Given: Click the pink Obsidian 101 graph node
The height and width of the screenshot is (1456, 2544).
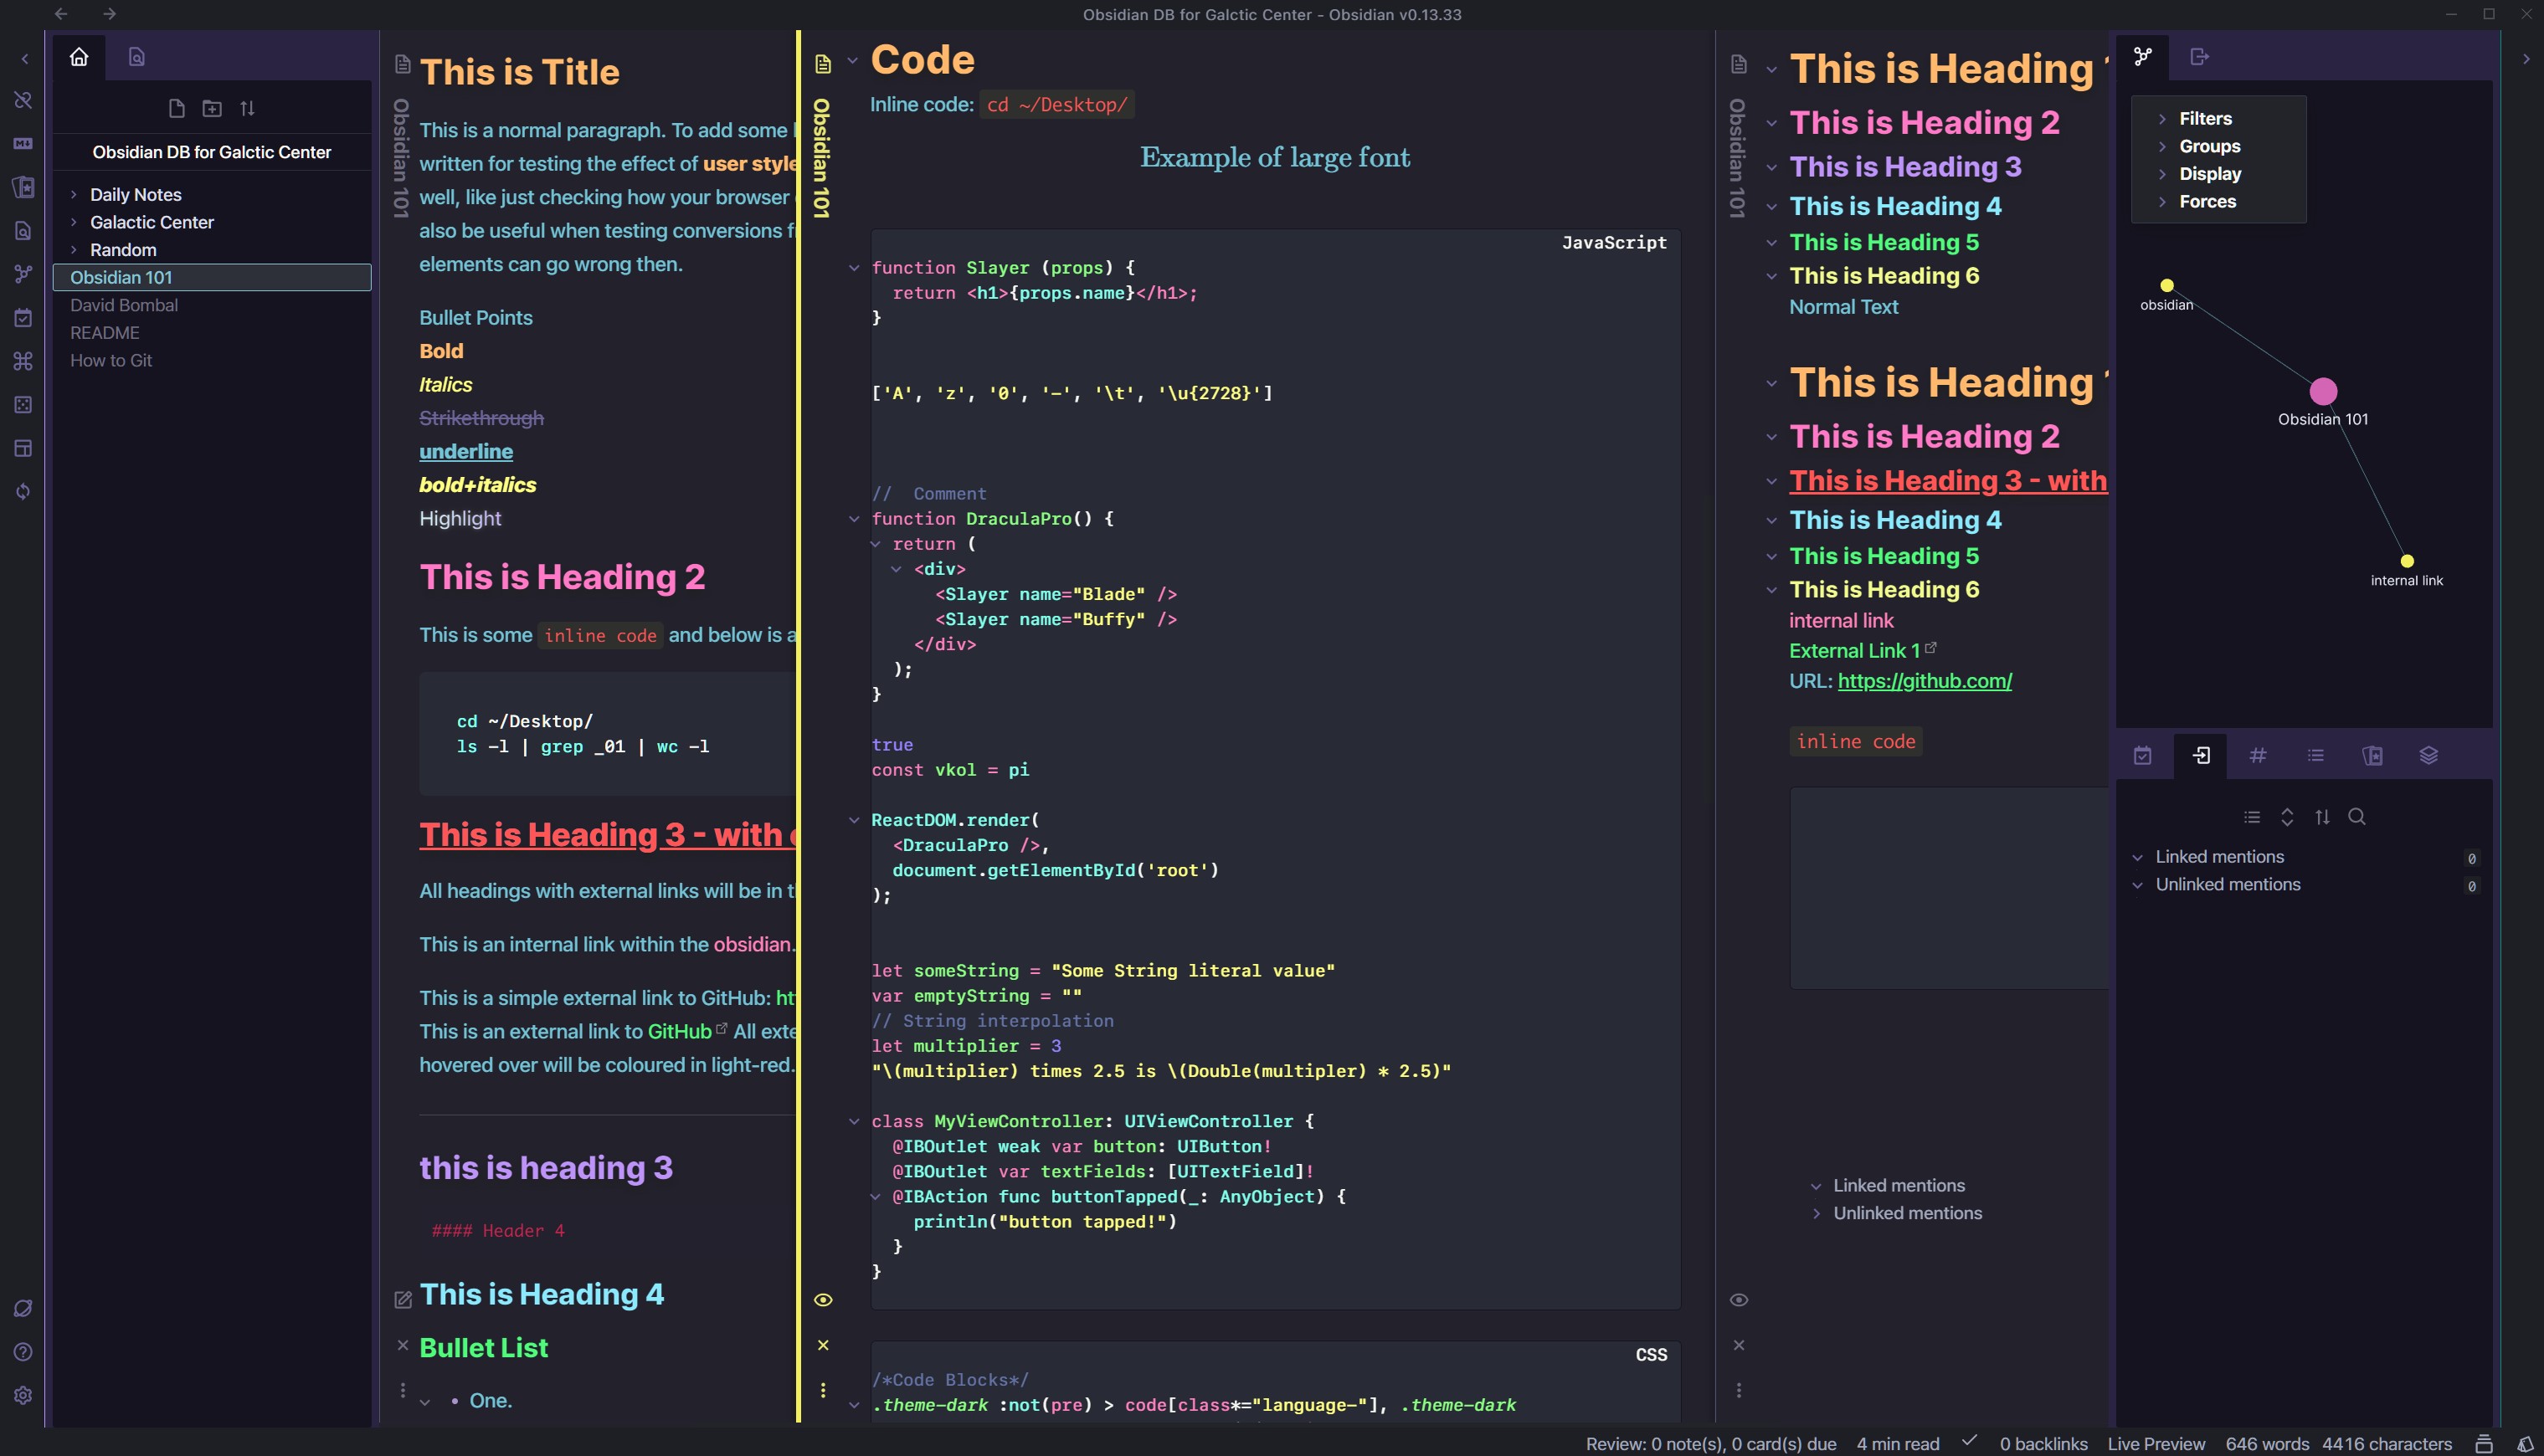Looking at the screenshot, I should click(2323, 391).
